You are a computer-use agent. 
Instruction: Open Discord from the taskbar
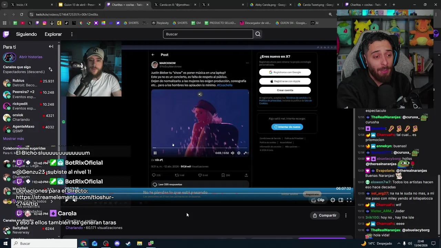[117, 244]
